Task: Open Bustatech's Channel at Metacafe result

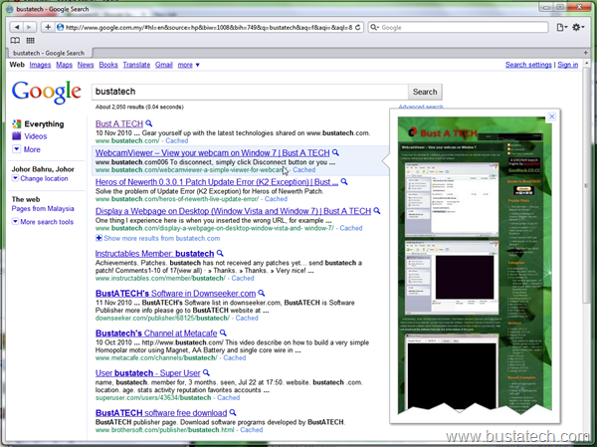Action: pyautogui.click(x=156, y=334)
